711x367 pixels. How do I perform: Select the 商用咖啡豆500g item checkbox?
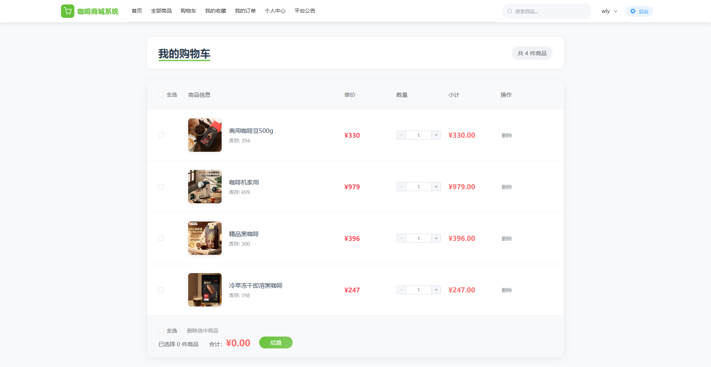(161, 135)
